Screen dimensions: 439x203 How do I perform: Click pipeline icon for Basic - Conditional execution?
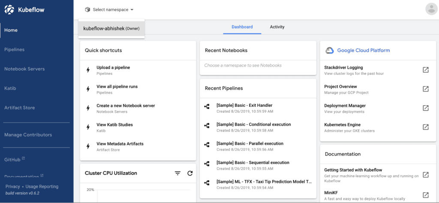coord(207,126)
